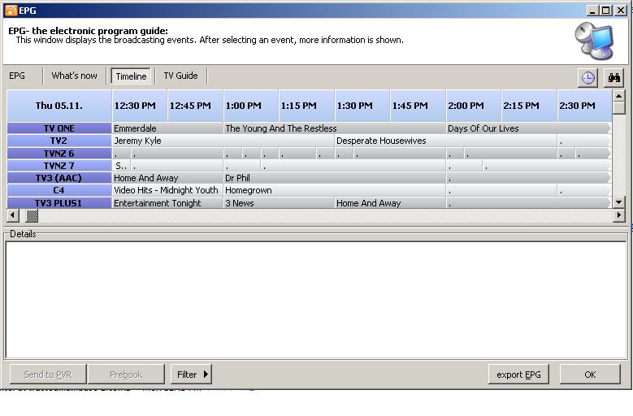Click the 2:15 PM time header

[530, 106]
